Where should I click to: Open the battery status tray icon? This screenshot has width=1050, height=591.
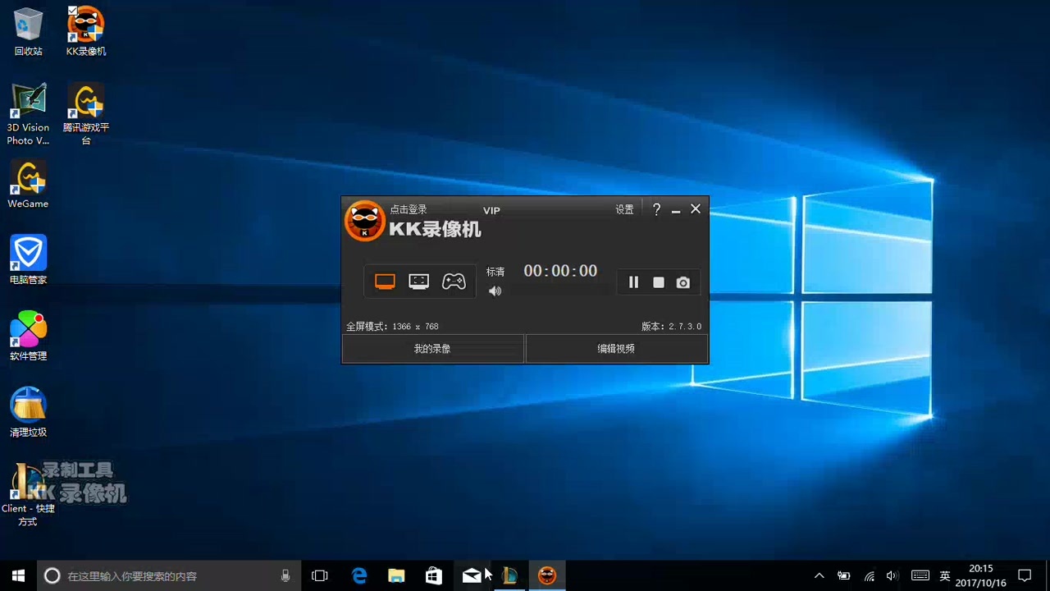[843, 575]
